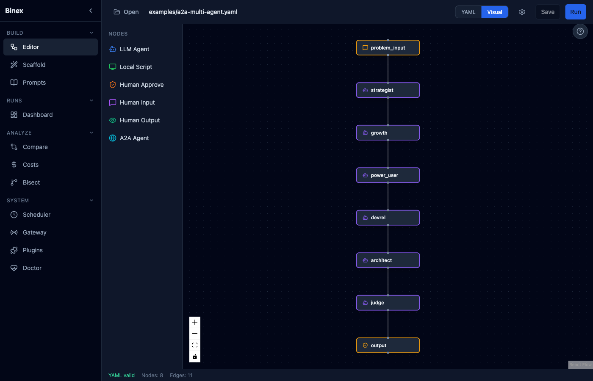Save the current workflow
Viewport: 593px width, 381px height.
pyautogui.click(x=548, y=12)
